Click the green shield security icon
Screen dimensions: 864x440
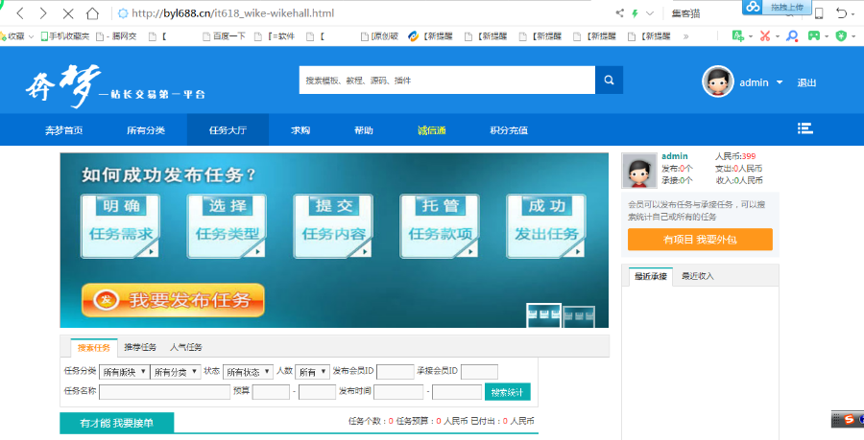click(841, 35)
